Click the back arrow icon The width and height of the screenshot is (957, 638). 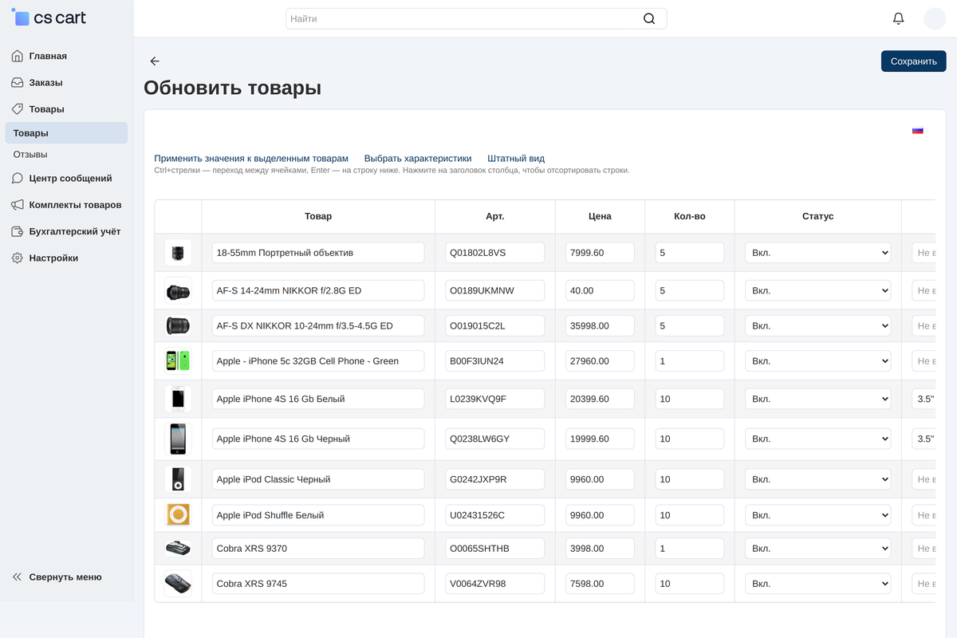tap(155, 61)
